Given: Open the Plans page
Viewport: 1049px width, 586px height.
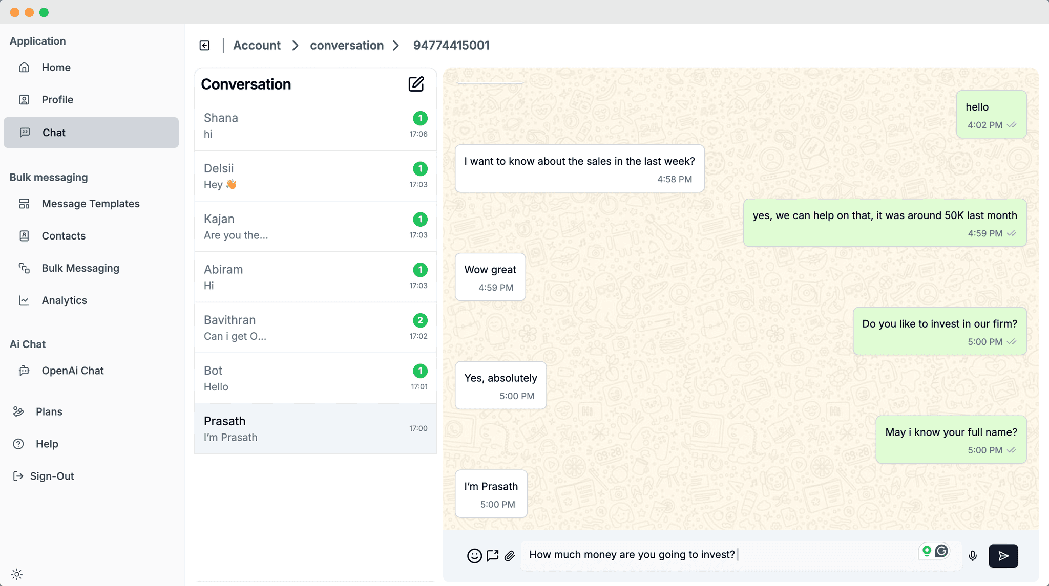Looking at the screenshot, I should tap(49, 411).
